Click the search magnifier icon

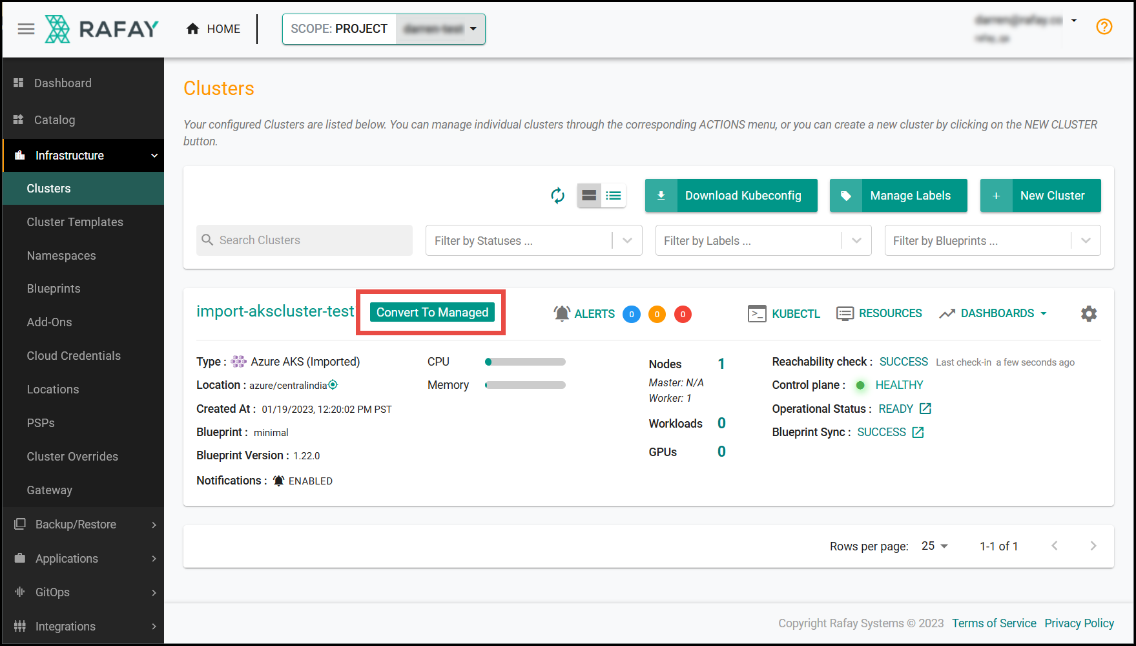point(207,240)
